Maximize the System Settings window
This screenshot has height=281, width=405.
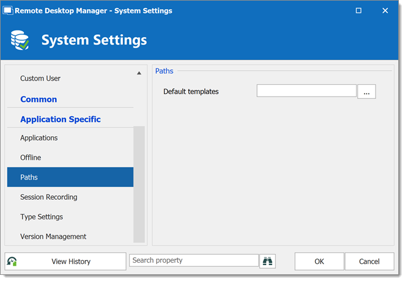359,10
